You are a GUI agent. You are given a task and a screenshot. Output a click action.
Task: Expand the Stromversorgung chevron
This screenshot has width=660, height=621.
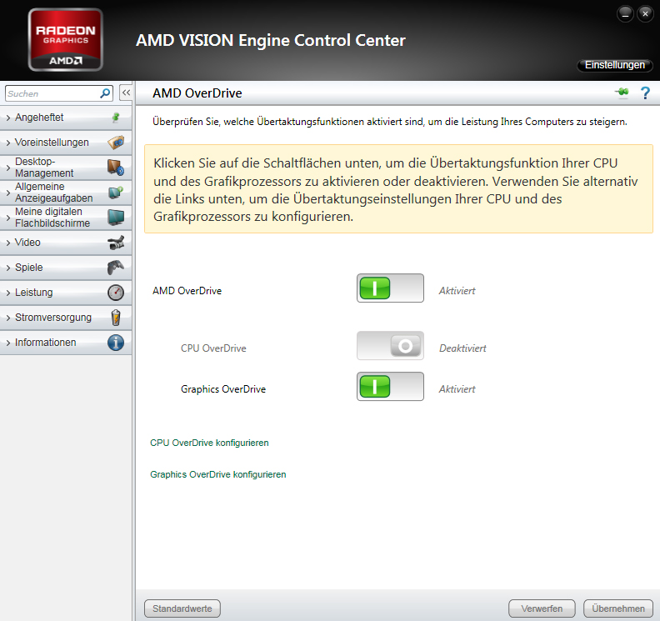click(8, 318)
